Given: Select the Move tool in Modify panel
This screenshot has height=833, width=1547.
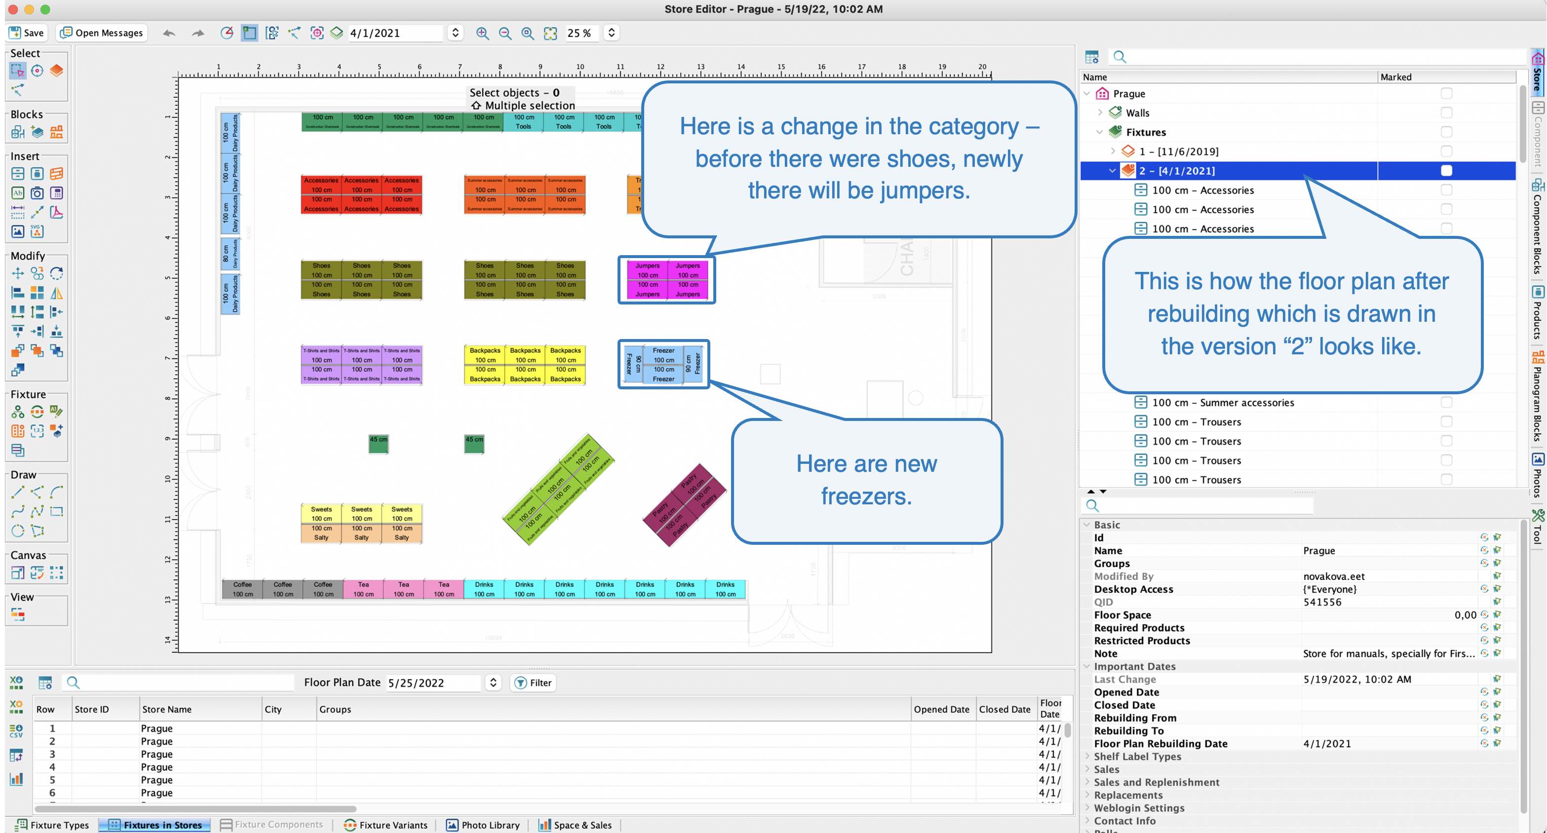Looking at the screenshot, I should pyautogui.click(x=18, y=273).
